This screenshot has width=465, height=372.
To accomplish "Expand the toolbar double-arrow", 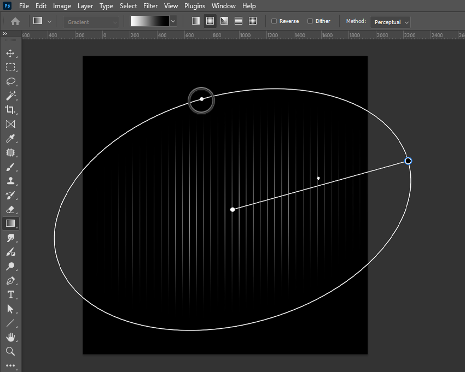I will coord(5,34).
